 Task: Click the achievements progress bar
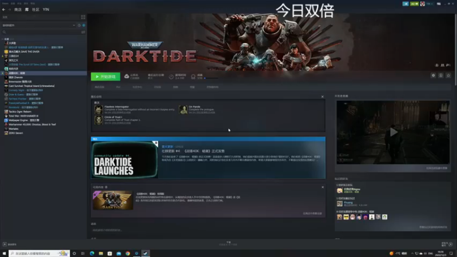211,78
